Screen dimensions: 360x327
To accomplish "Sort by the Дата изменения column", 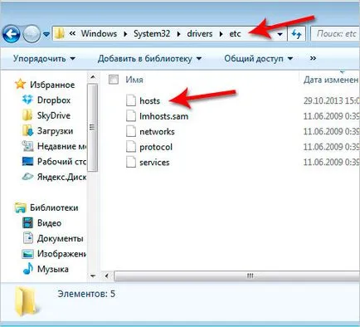I will tap(331, 80).
